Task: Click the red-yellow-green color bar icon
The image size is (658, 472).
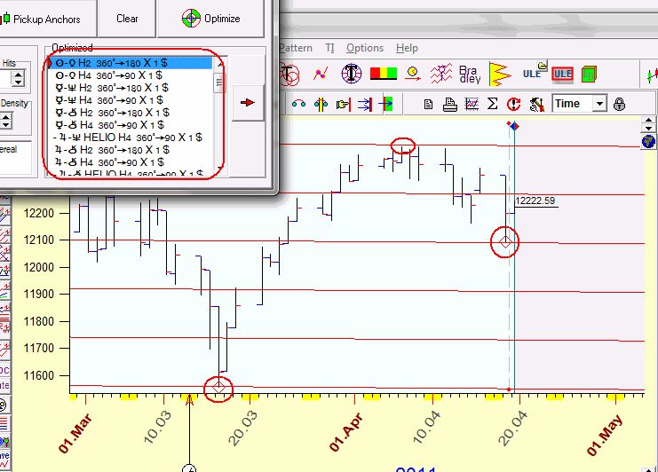Action: pos(383,73)
